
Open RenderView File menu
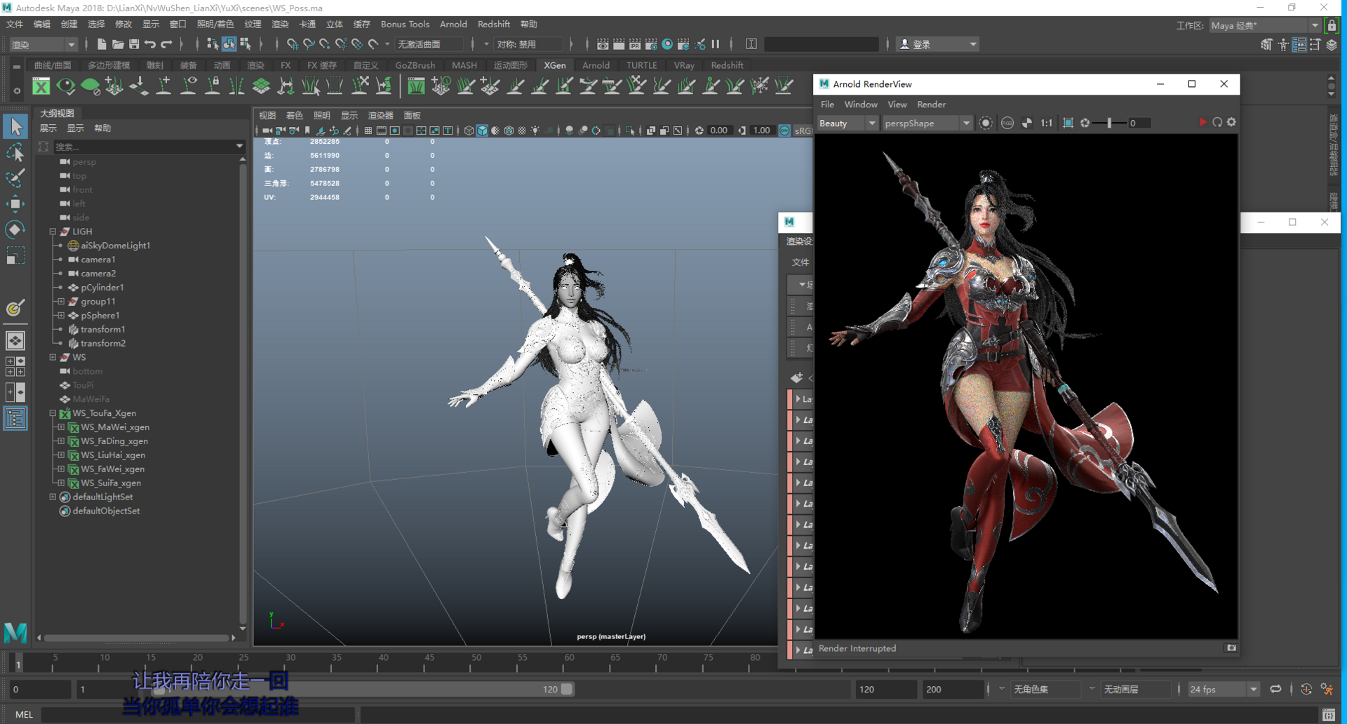(x=827, y=105)
